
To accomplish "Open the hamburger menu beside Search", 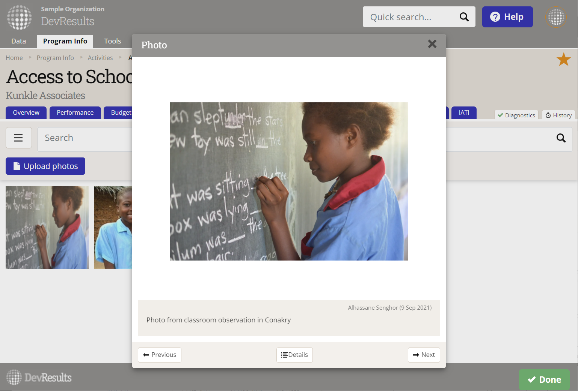I will click(18, 138).
